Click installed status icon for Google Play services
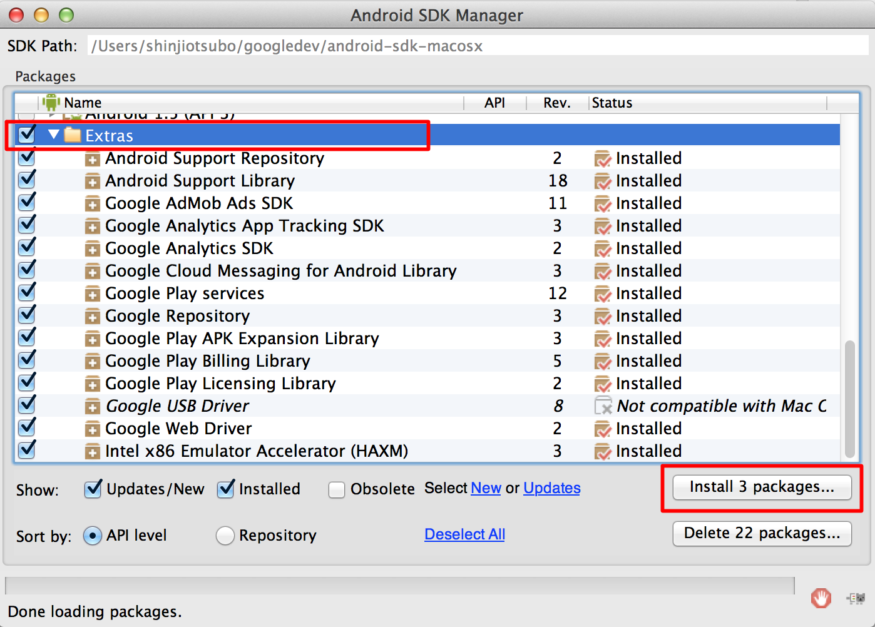The height and width of the screenshot is (627, 875). (603, 294)
